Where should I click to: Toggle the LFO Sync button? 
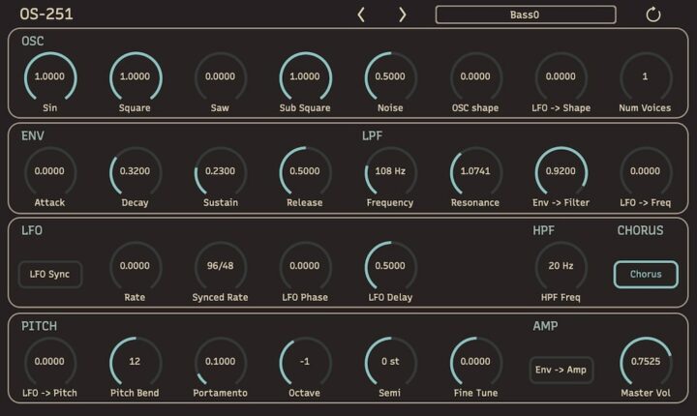click(50, 274)
